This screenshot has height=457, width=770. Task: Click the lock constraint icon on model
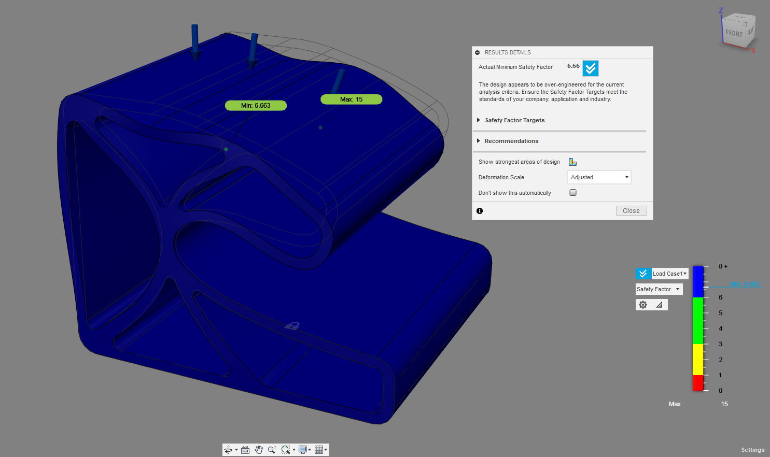pyautogui.click(x=292, y=325)
